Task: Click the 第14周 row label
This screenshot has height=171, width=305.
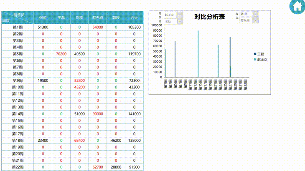Action: click(18, 114)
